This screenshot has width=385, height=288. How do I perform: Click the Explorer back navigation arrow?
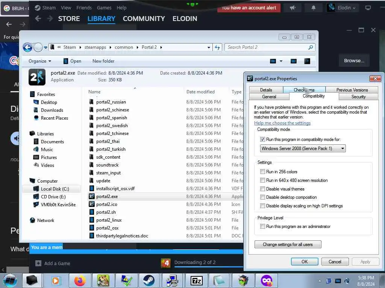pos(27,47)
